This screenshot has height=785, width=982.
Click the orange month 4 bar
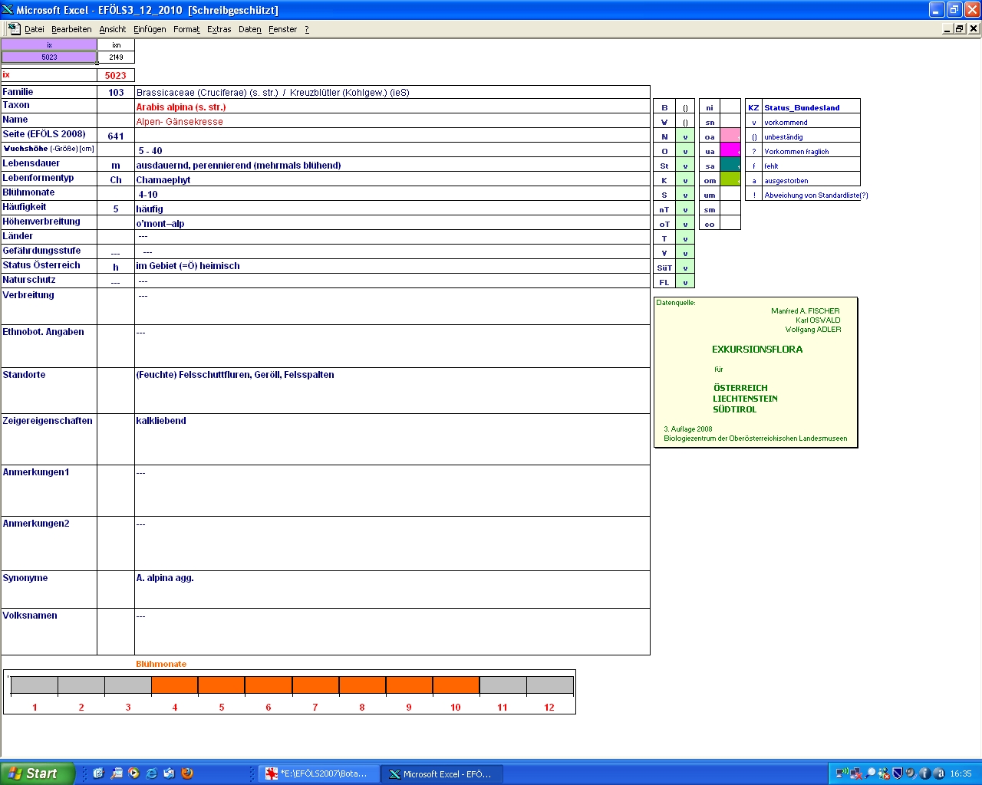click(x=175, y=685)
